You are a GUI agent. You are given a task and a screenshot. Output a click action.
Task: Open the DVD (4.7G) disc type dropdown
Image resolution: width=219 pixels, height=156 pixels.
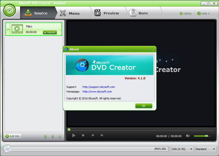click(182, 149)
